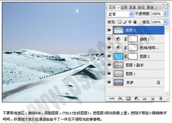Open the layers panel flyout menu

(167, 8)
